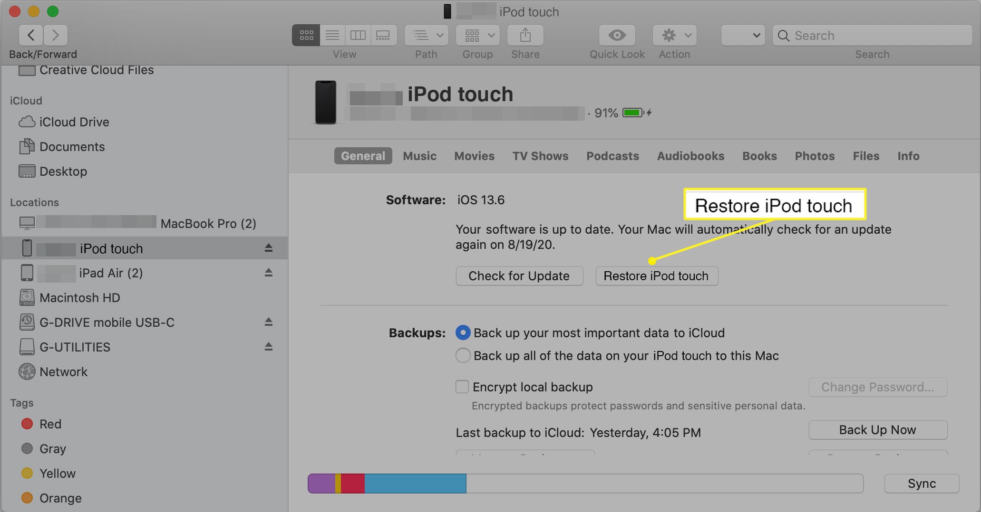The image size is (981, 512).
Task: Switch to the Files tab
Action: tap(866, 156)
